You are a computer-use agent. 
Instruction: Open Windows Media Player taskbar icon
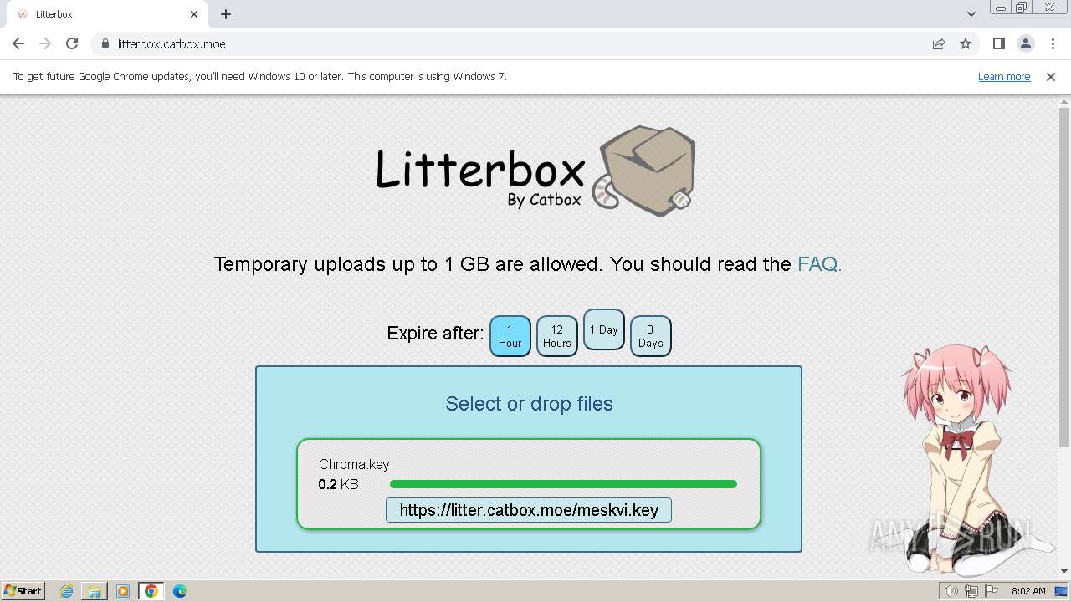click(123, 591)
